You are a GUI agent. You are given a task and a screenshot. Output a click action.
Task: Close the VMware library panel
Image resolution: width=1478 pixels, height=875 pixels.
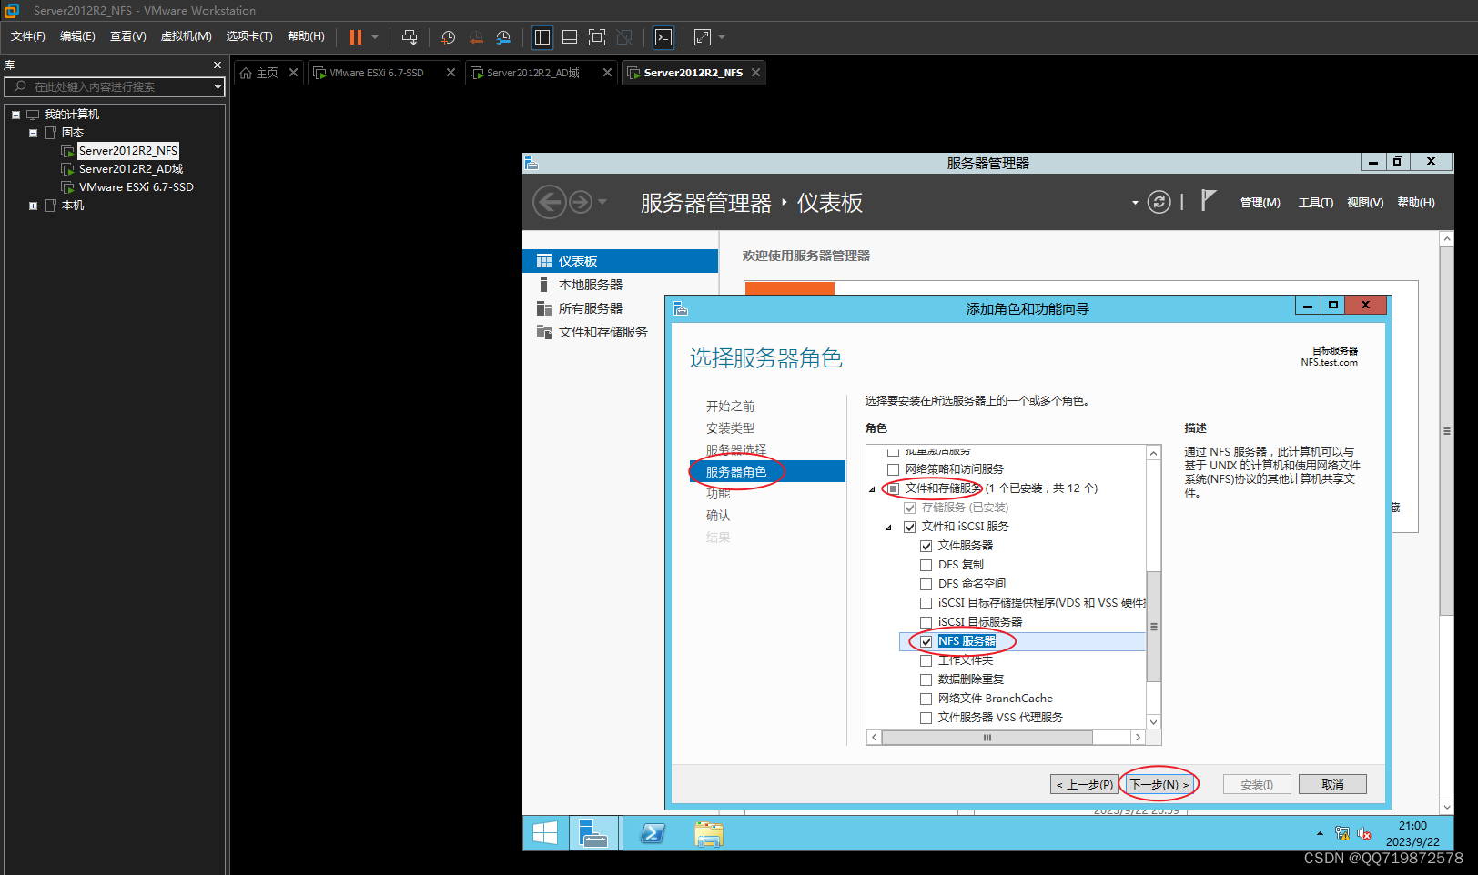pos(218,65)
